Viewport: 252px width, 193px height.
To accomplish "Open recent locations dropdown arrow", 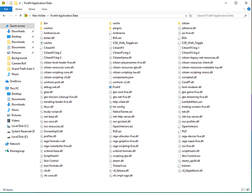I will pos(16,15).
